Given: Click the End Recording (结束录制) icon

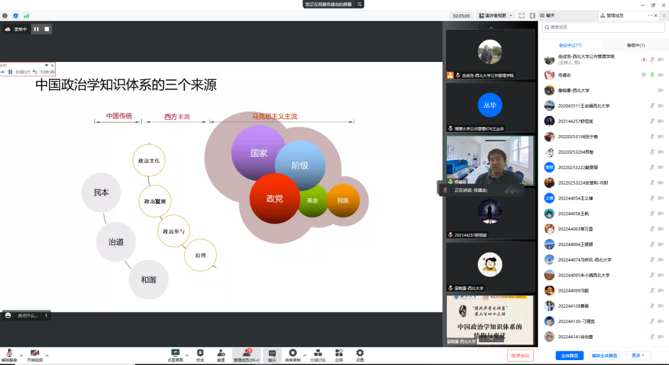Looking at the screenshot, I should (x=293, y=353).
